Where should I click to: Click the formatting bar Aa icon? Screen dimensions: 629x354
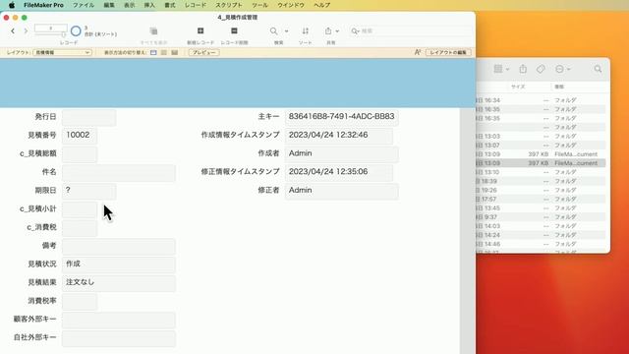[418, 52]
